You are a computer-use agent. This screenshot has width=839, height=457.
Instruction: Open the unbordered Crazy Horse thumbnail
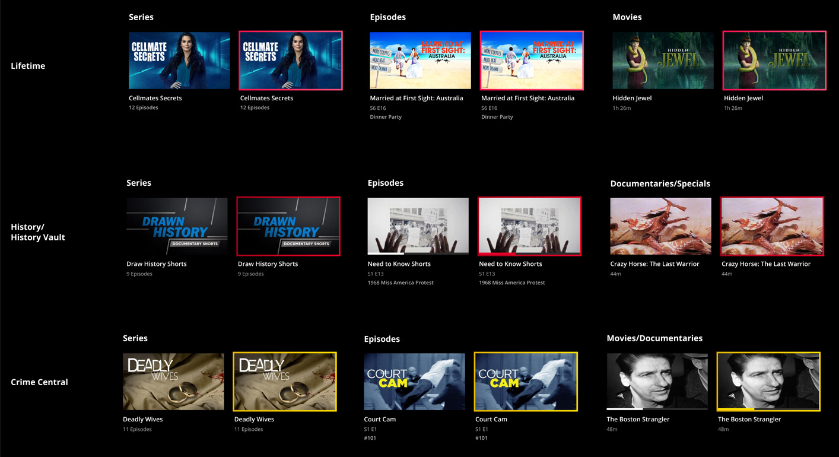tap(660, 226)
